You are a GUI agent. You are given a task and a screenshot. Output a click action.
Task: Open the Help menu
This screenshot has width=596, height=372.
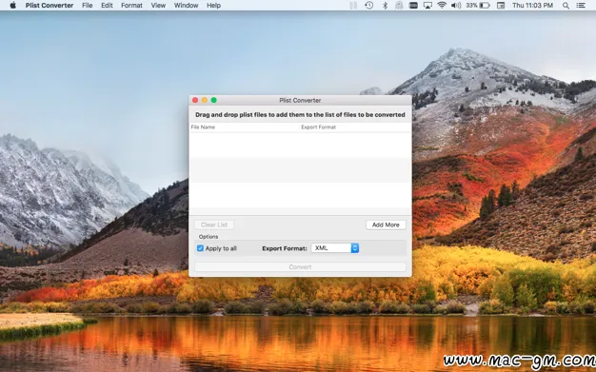[x=213, y=6]
